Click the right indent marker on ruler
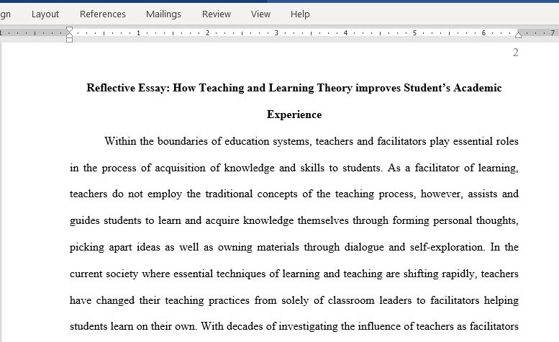Image resolution: width=559 pixels, height=342 pixels. coord(519,35)
